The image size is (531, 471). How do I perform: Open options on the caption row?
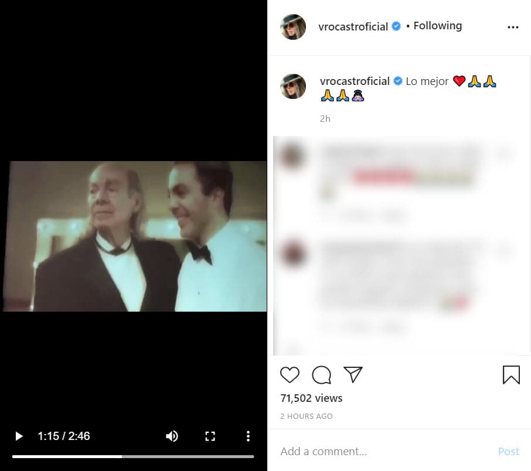[x=508, y=82]
